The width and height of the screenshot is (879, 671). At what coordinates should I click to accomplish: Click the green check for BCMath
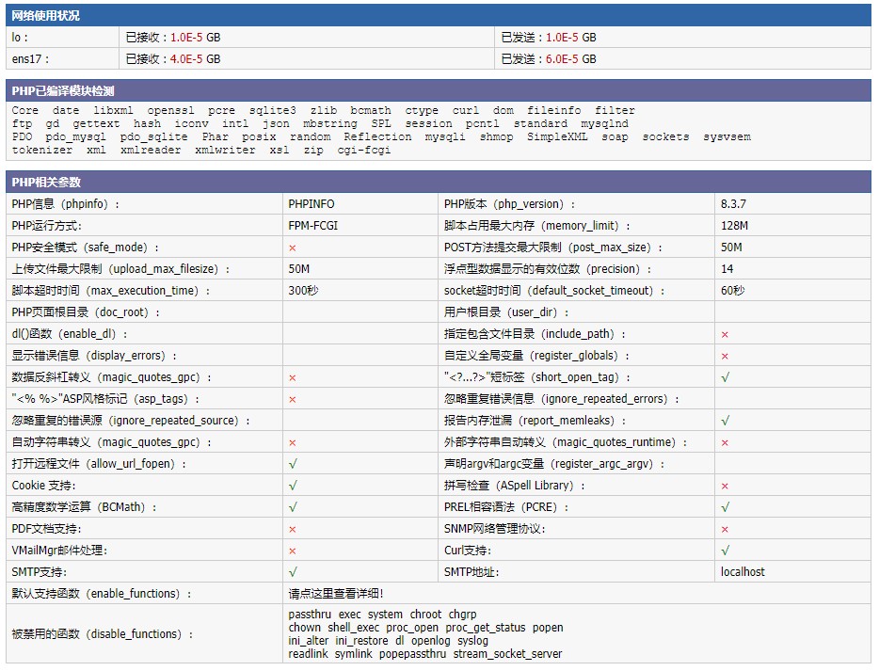tap(293, 507)
